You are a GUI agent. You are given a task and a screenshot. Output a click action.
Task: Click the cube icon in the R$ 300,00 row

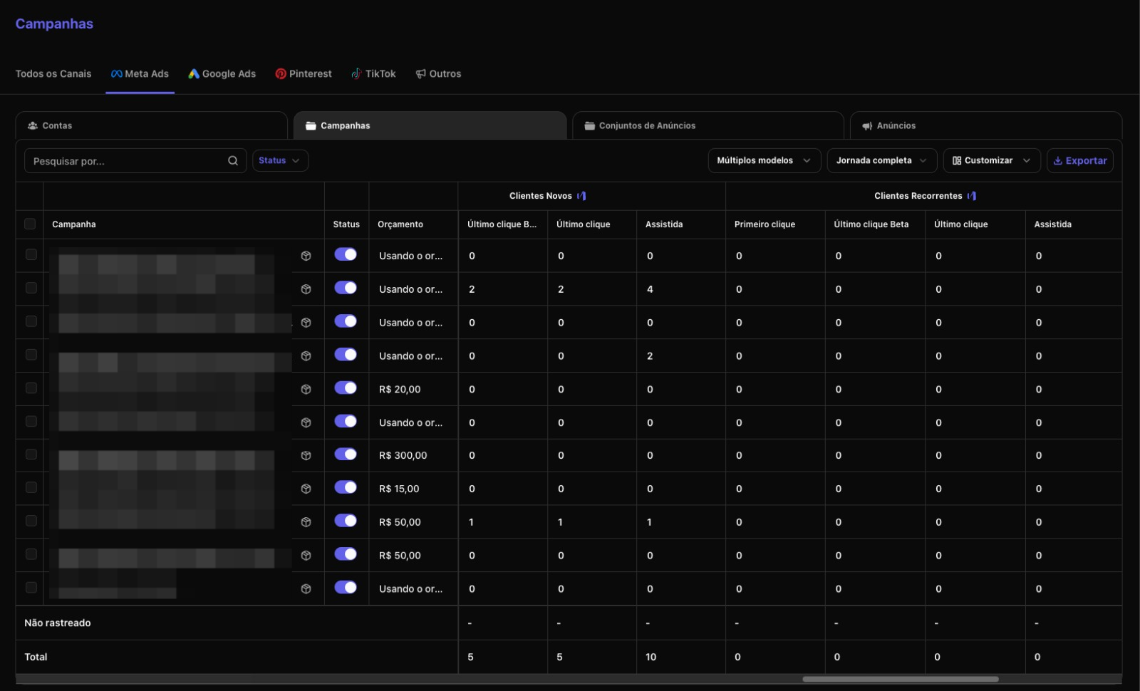306,456
